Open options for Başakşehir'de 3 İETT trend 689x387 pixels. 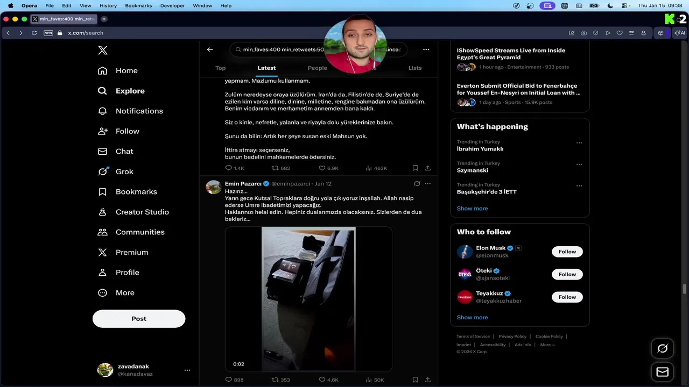(x=579, y=186)
